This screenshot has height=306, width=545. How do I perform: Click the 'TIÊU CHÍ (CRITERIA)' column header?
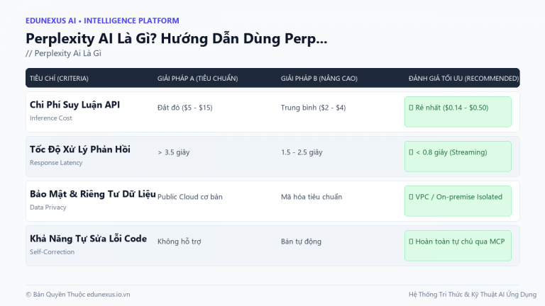coord(59,79)
